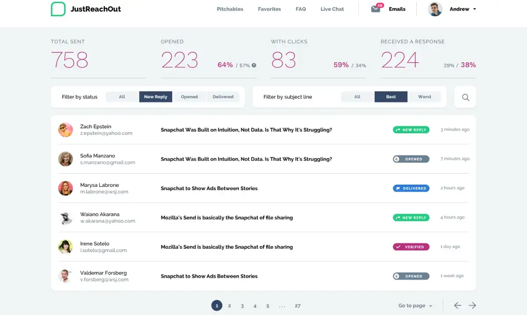Switch status filter to Delivered
Screen dimensions: 527x315
(223, 97)
